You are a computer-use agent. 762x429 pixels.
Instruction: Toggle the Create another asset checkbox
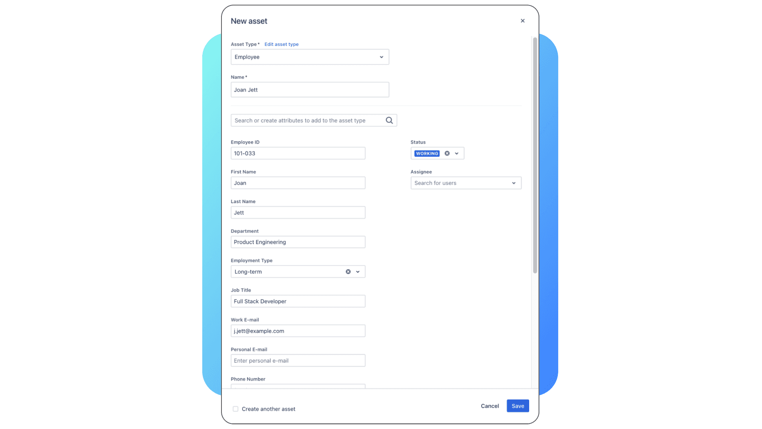tap(236, 409)
